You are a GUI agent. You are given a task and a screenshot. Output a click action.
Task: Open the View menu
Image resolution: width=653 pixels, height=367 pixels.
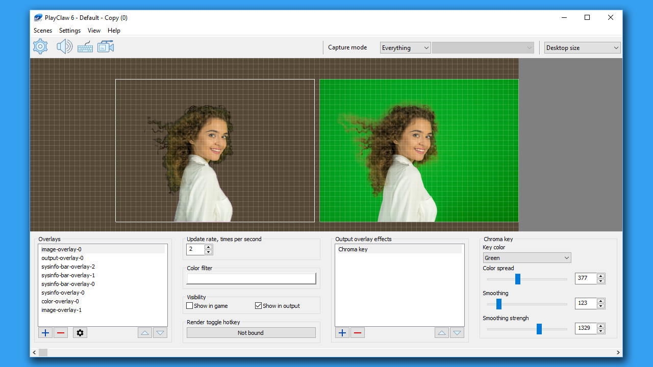[x=94, y=31]
